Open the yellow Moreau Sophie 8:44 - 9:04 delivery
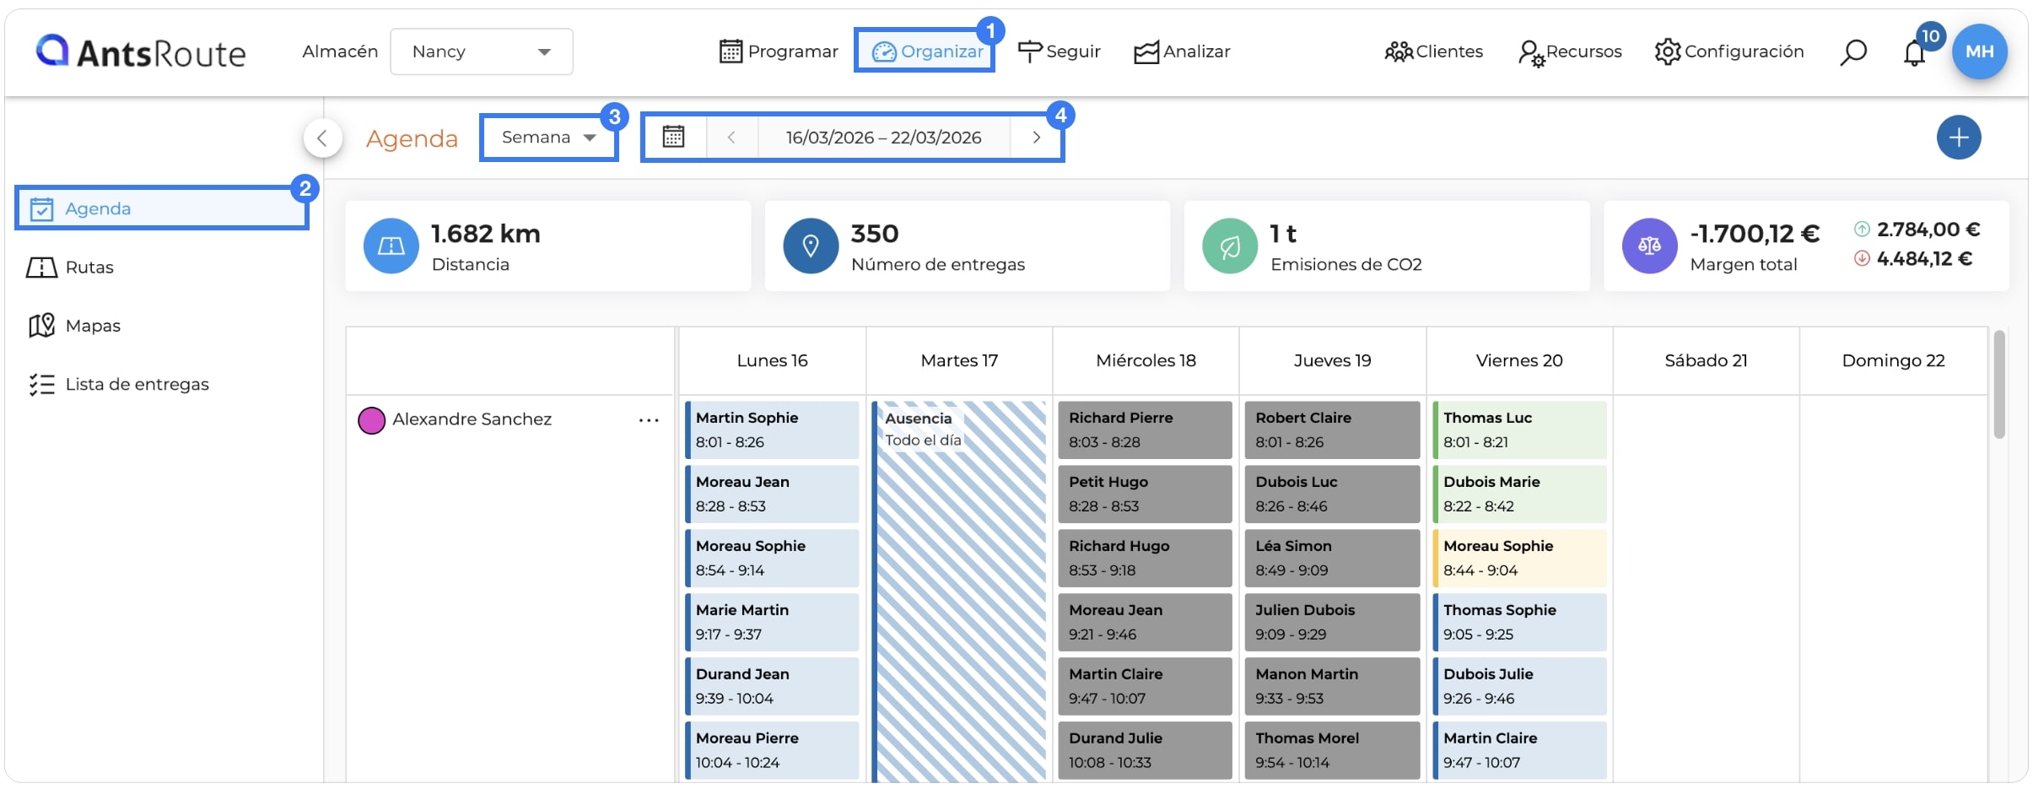Image resolution: width=2033 pixels, height=789 pixels. (1519, 558)
